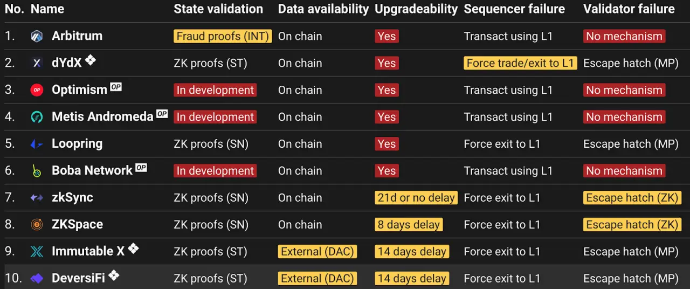This screenshot has width=690, height=289.
Task: Click the zkSync arrows logo icon
Action: coord(37,198)
